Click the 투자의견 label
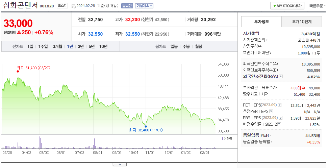 point(250,87)
